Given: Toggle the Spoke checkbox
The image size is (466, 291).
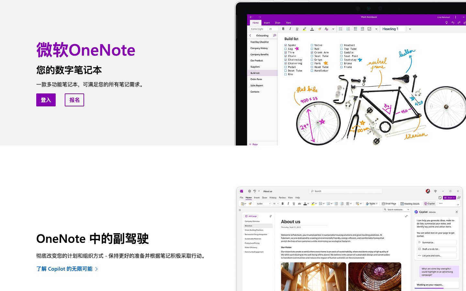Looking at the screenshot, I should 285,45.
